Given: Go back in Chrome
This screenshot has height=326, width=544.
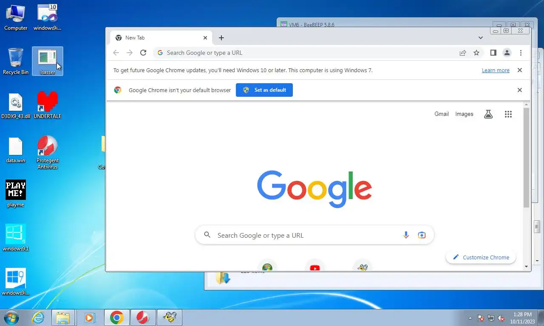Looking at the screenshot, I should [116, 53].
